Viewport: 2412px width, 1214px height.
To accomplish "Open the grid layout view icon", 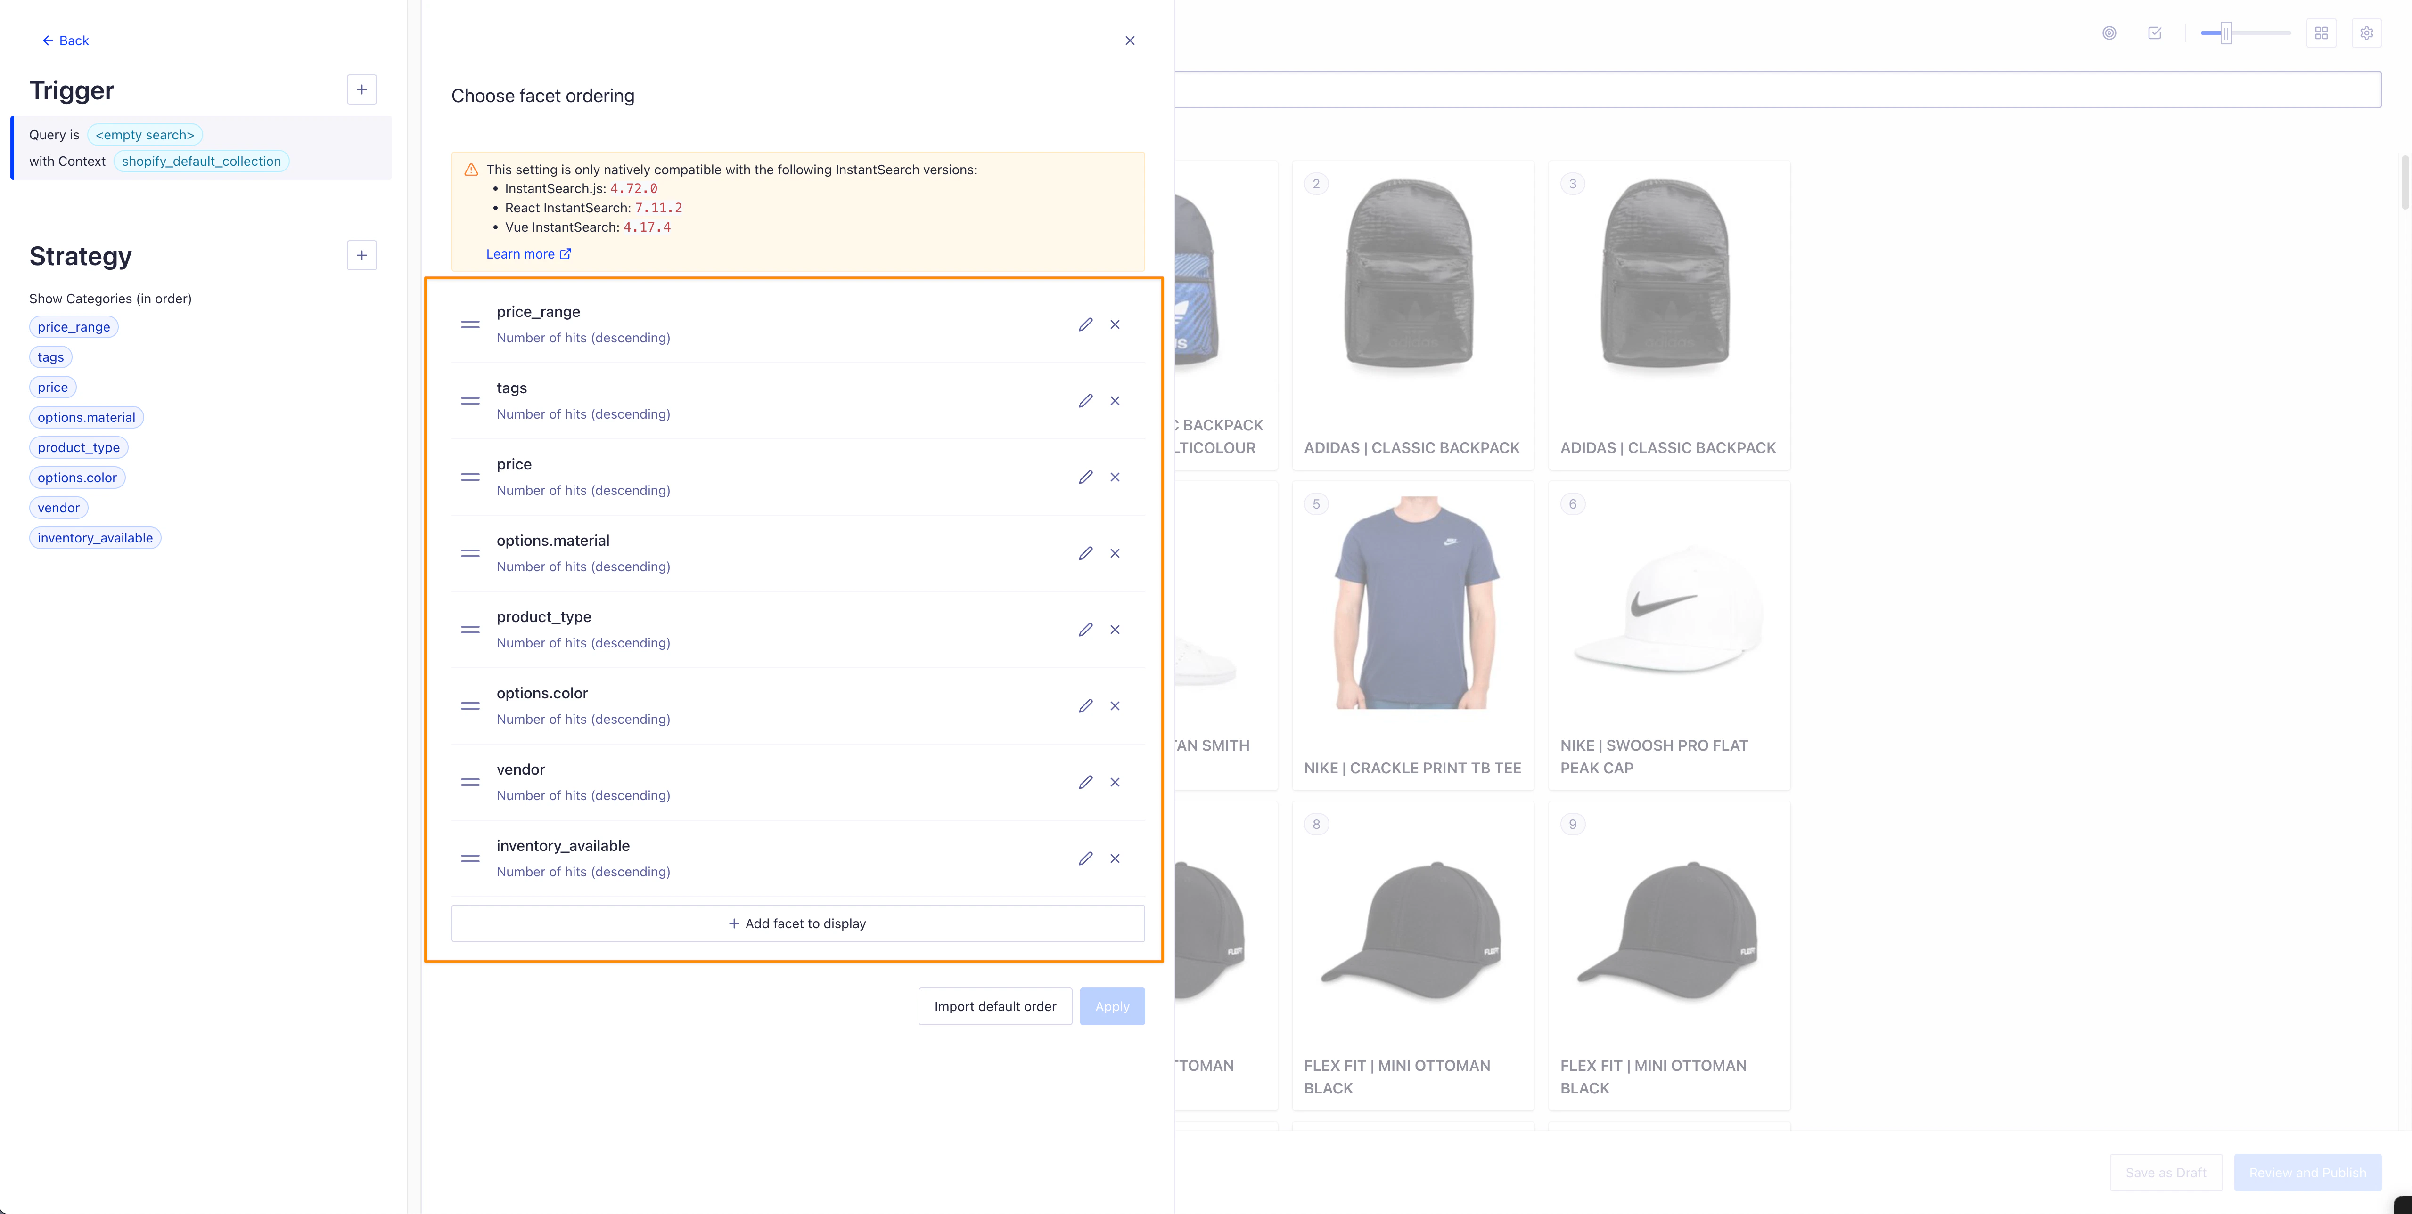I will tap(2321, 32).
